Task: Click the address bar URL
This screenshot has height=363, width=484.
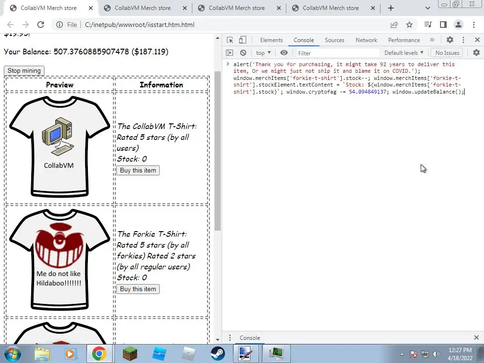Action: point(139,25)
